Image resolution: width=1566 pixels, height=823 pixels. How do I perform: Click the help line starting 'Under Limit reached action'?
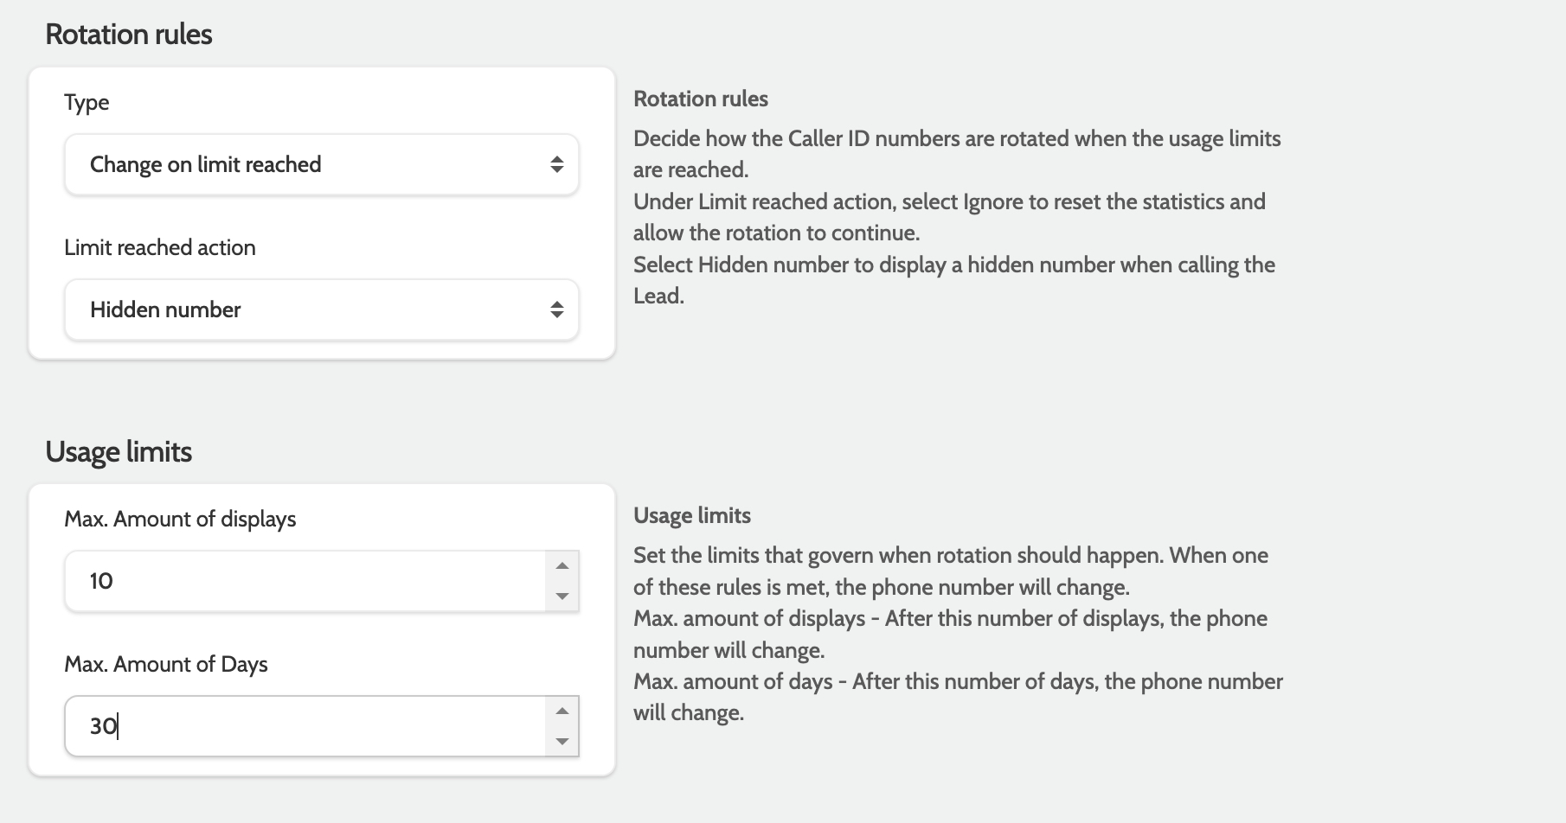point(949,217)
